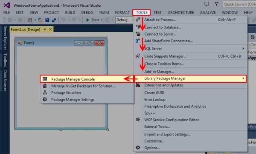Expand the SQL Server submenu arrow
256x154 pixels.
pyautogui.click(x=243, y=48)
